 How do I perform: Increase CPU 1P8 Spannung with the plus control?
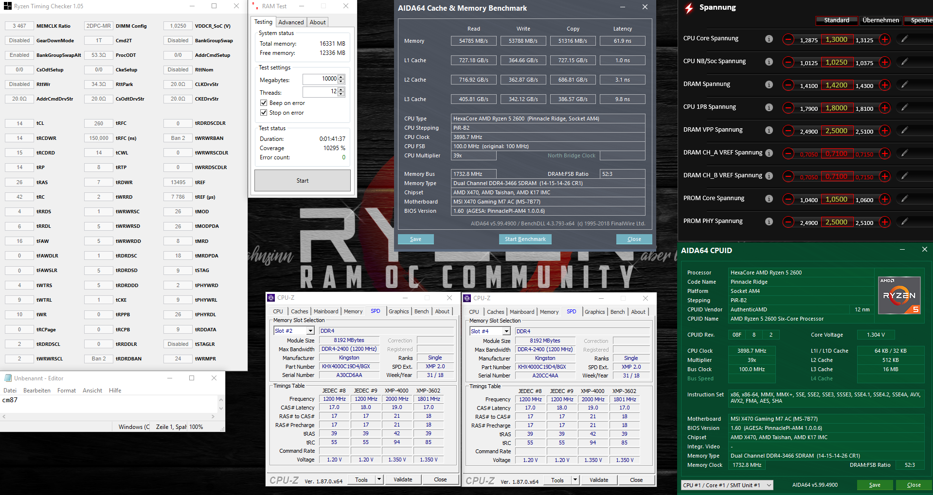[x=885, y=108]
